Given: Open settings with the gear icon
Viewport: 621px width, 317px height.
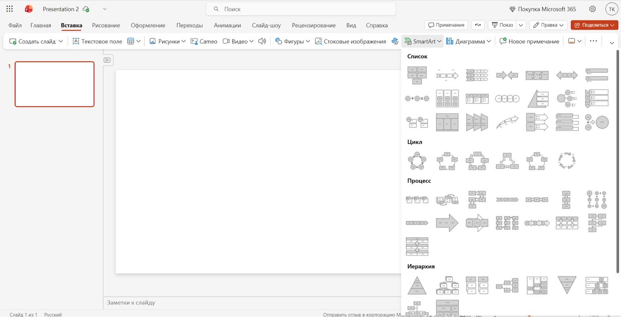Looking at the screenshot, I should pyautogui.click(x=592, y=9).
